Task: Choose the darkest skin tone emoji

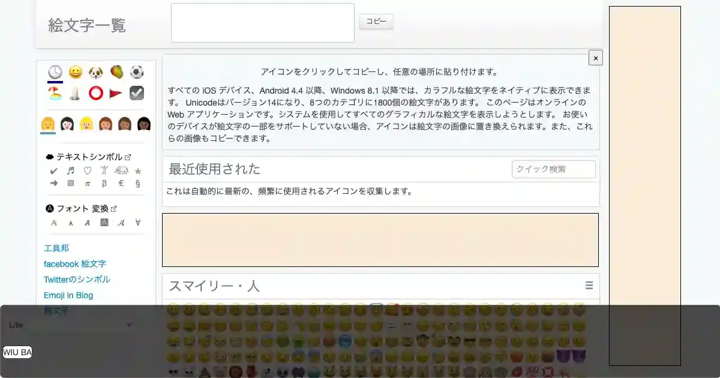Action: pyautogui.click(x=144, y=124)
